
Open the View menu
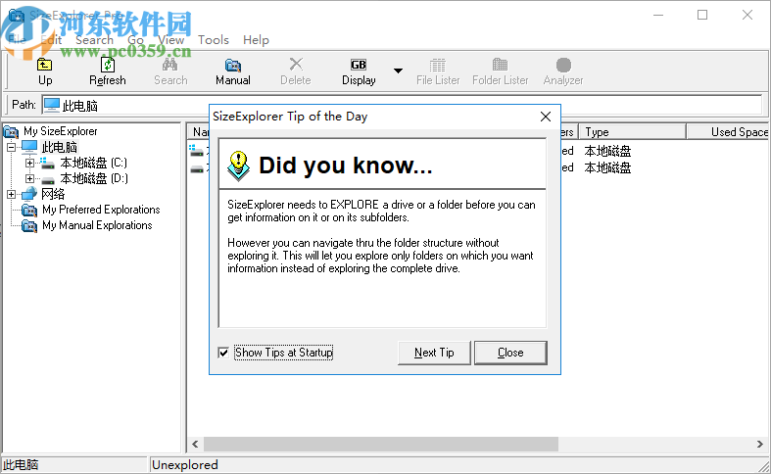171,40
